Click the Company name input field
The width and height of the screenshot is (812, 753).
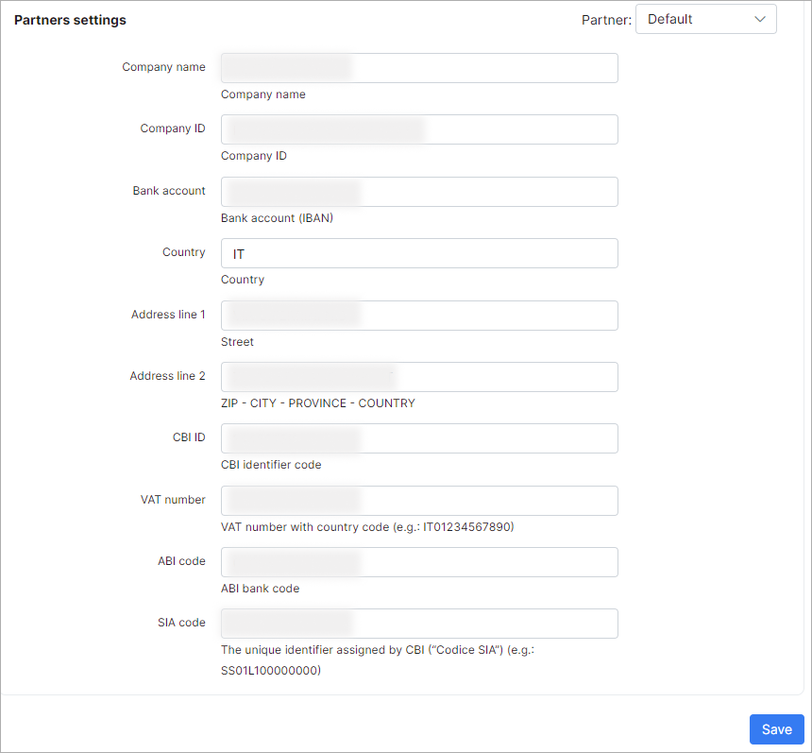click(x=419, y=68)
